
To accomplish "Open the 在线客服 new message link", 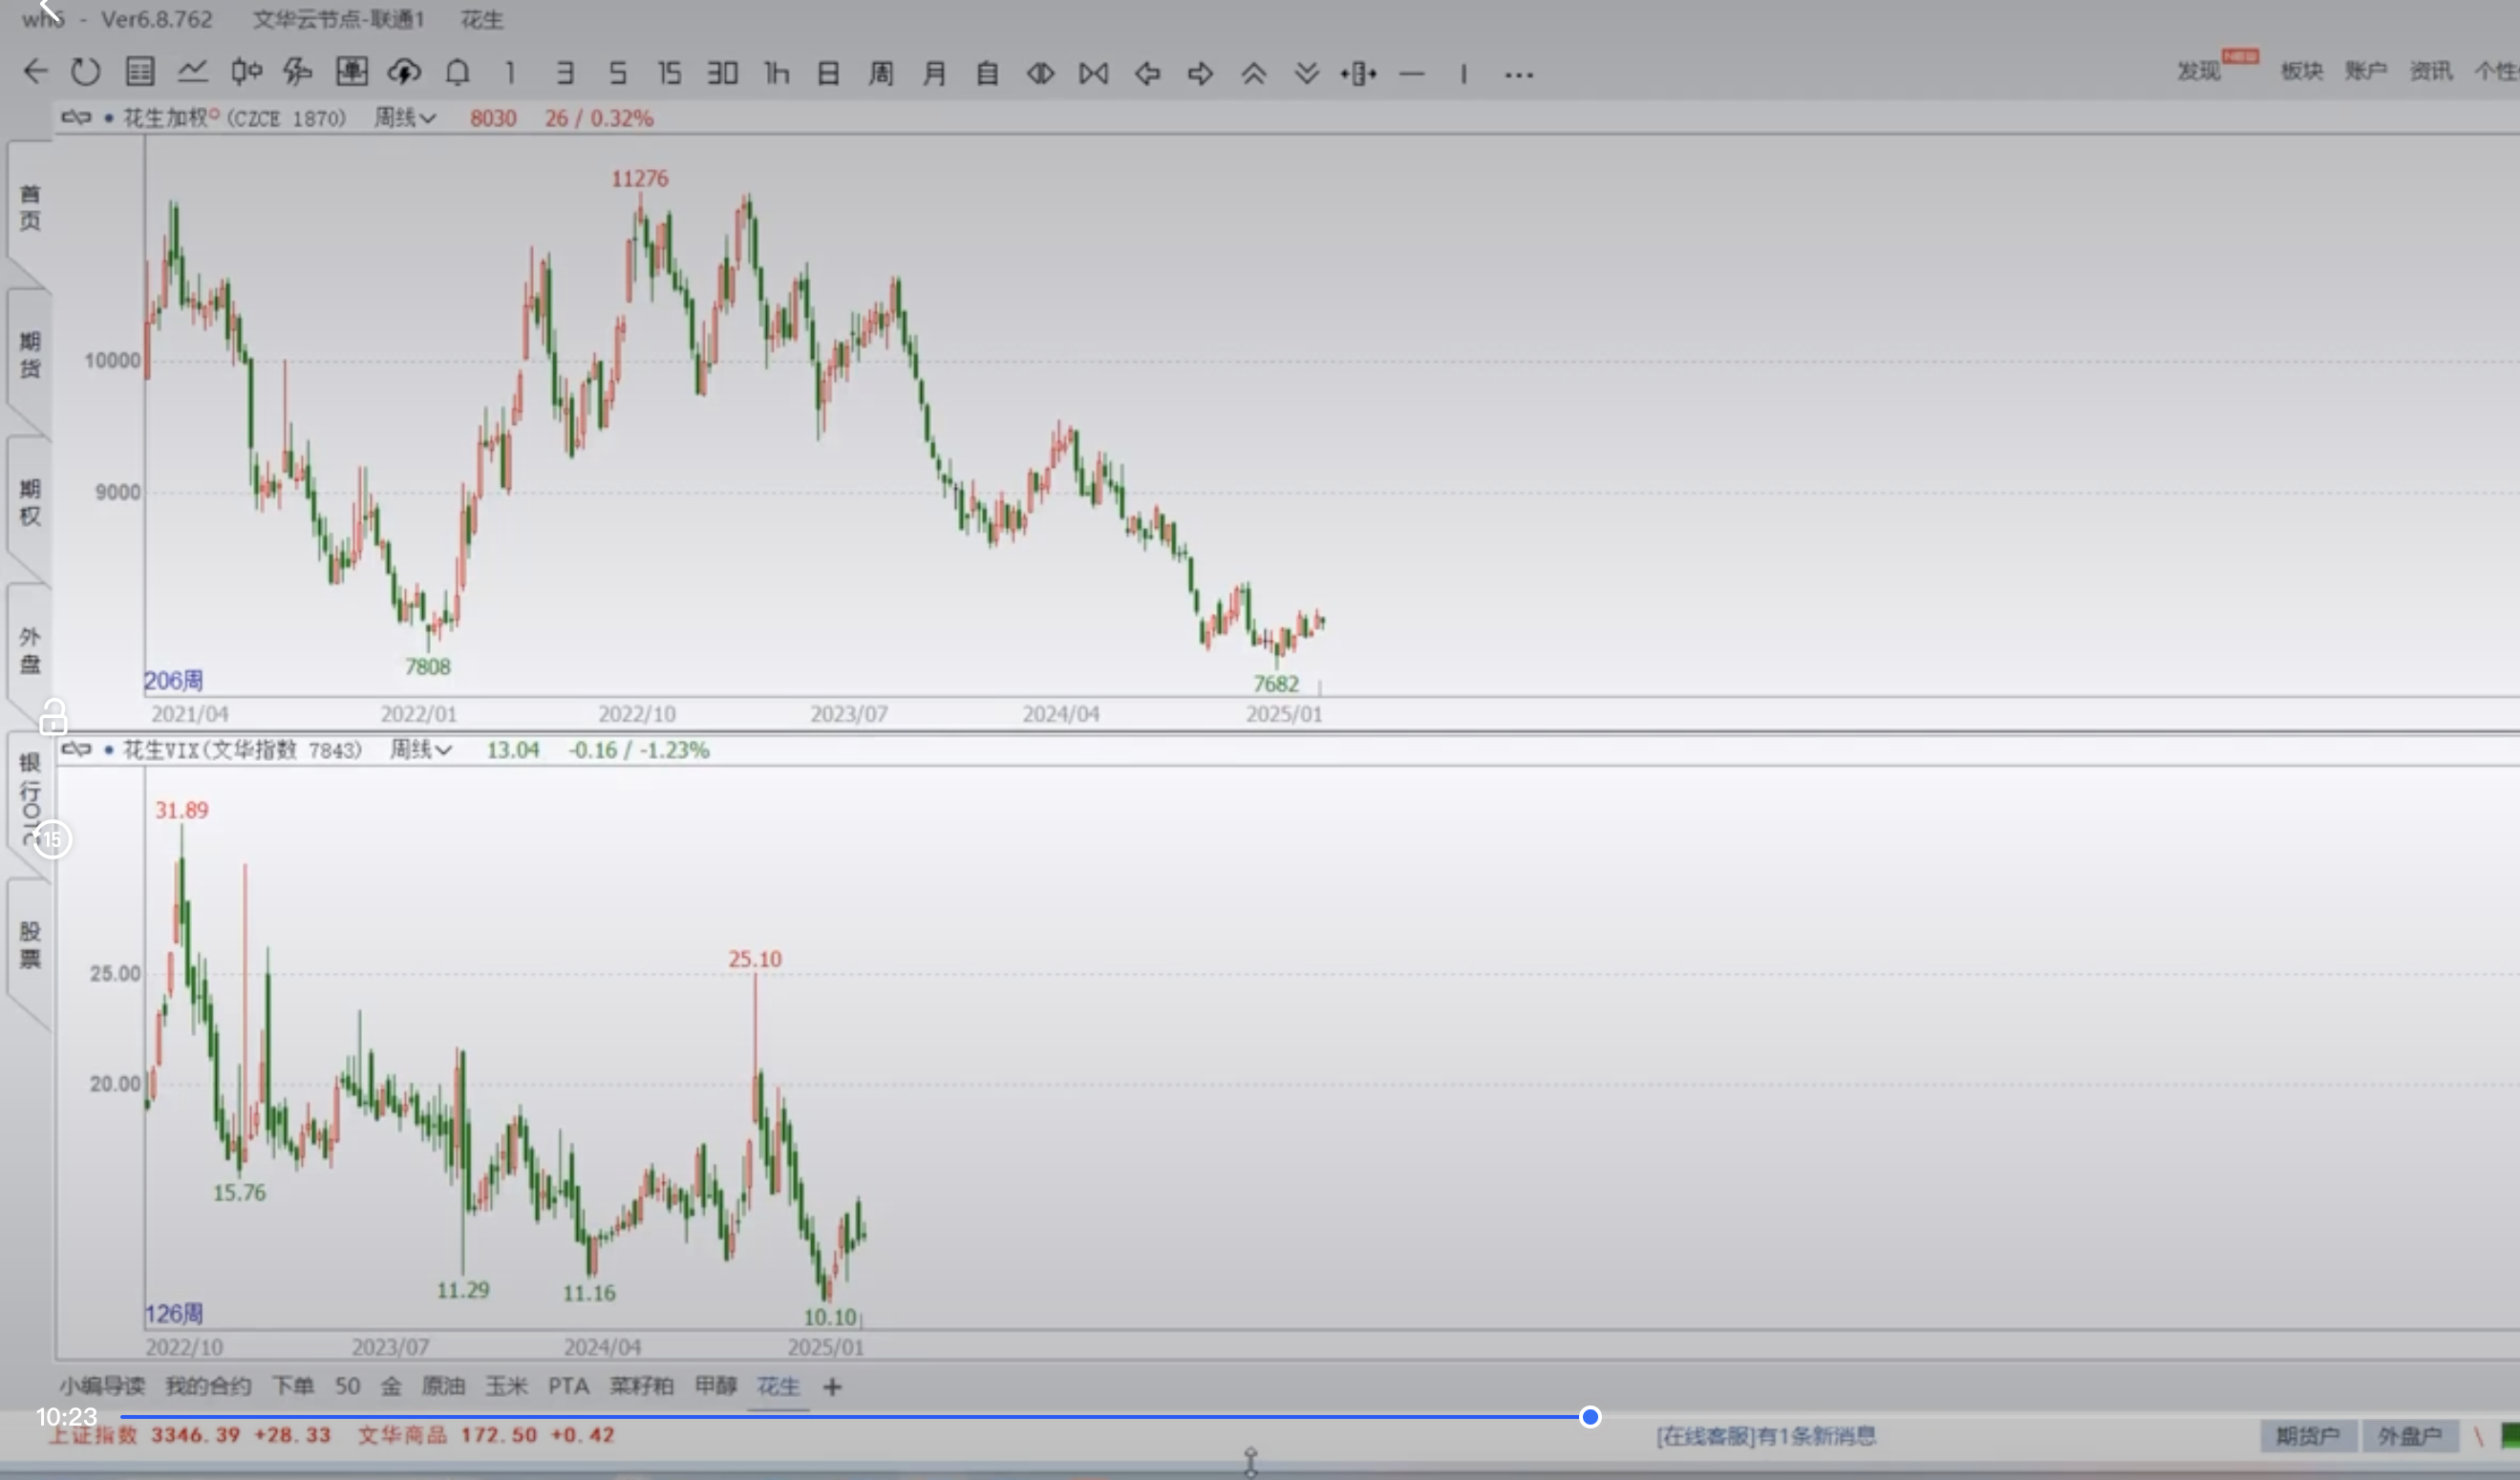I will click(x=1766, y=1436).
